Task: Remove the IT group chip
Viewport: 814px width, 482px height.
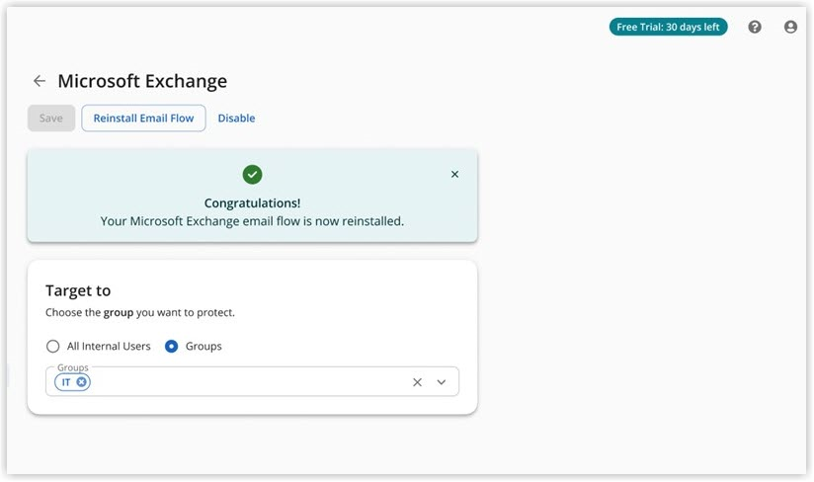Action: pyautogui.click(x=82, y=382)
